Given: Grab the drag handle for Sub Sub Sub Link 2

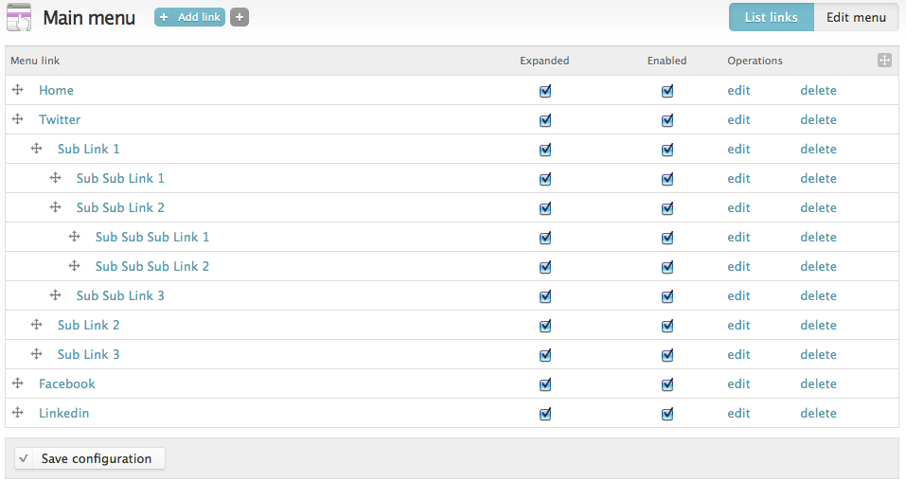Looking at the screenshot, I should [75, 266].
